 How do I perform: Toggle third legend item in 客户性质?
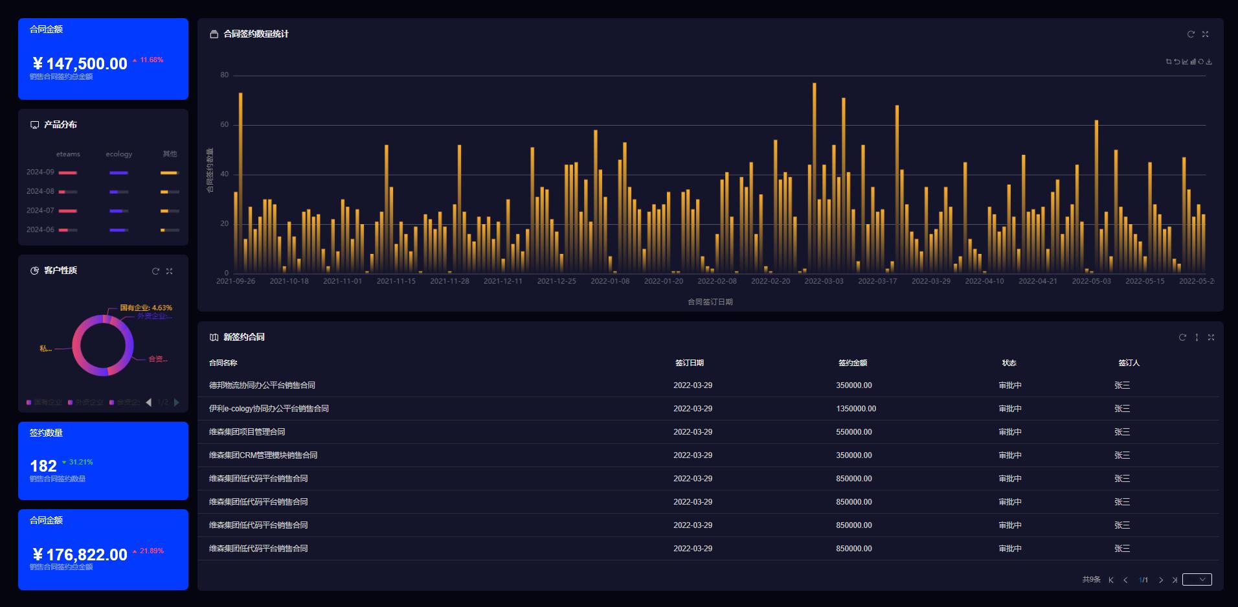point(125,402)
